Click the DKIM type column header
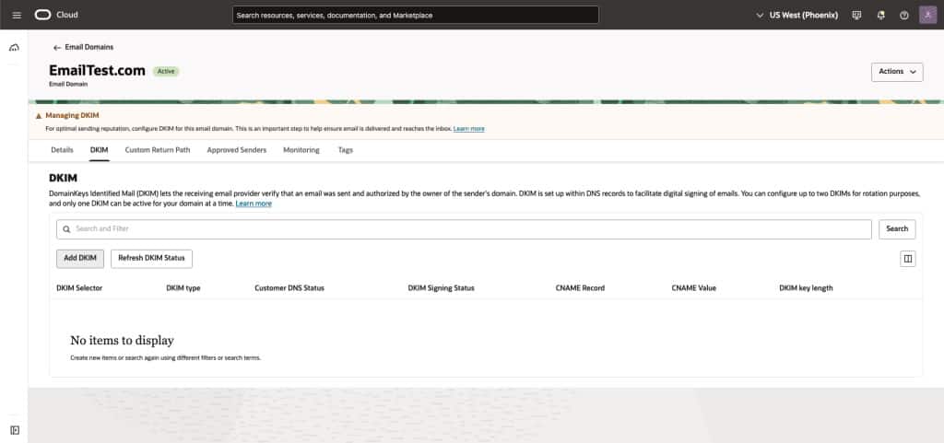This screenshot has width=944, height=443. tap(183, 288)
